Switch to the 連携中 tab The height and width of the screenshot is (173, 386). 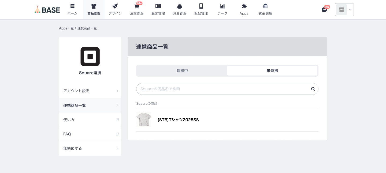point(182,71)
